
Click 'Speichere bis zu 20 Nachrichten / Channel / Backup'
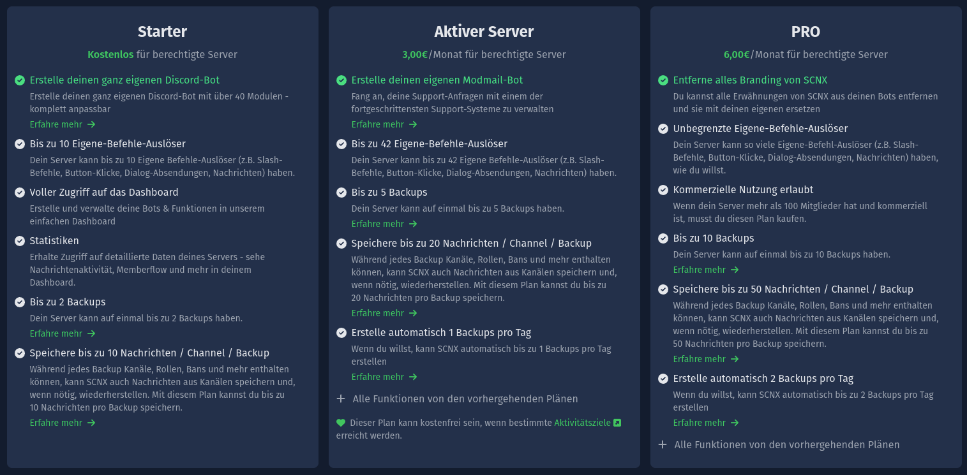[472, 244]
